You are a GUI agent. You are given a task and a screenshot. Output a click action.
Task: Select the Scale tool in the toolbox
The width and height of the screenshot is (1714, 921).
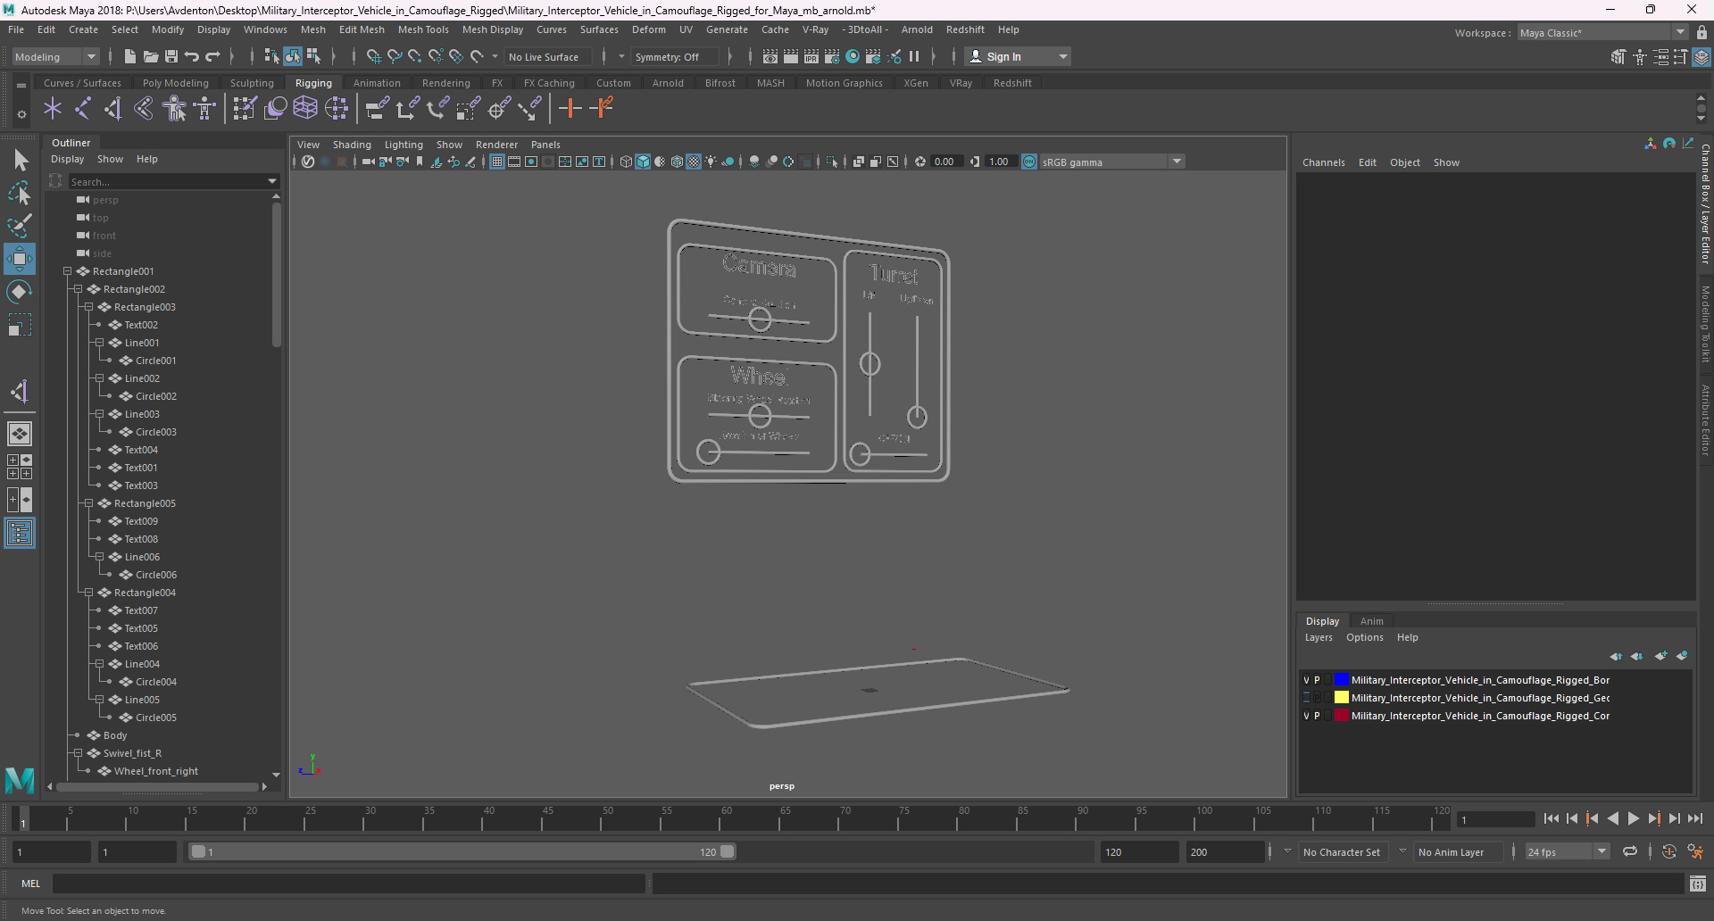pos(20,325)
